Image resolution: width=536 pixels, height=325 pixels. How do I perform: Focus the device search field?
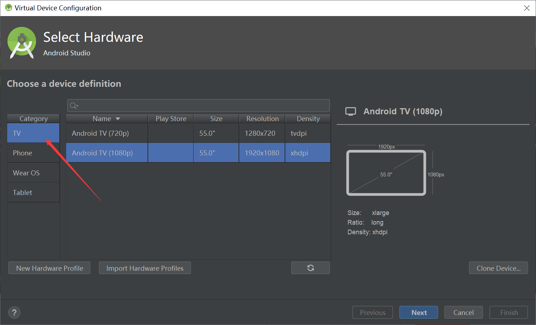tap(198, 105)
